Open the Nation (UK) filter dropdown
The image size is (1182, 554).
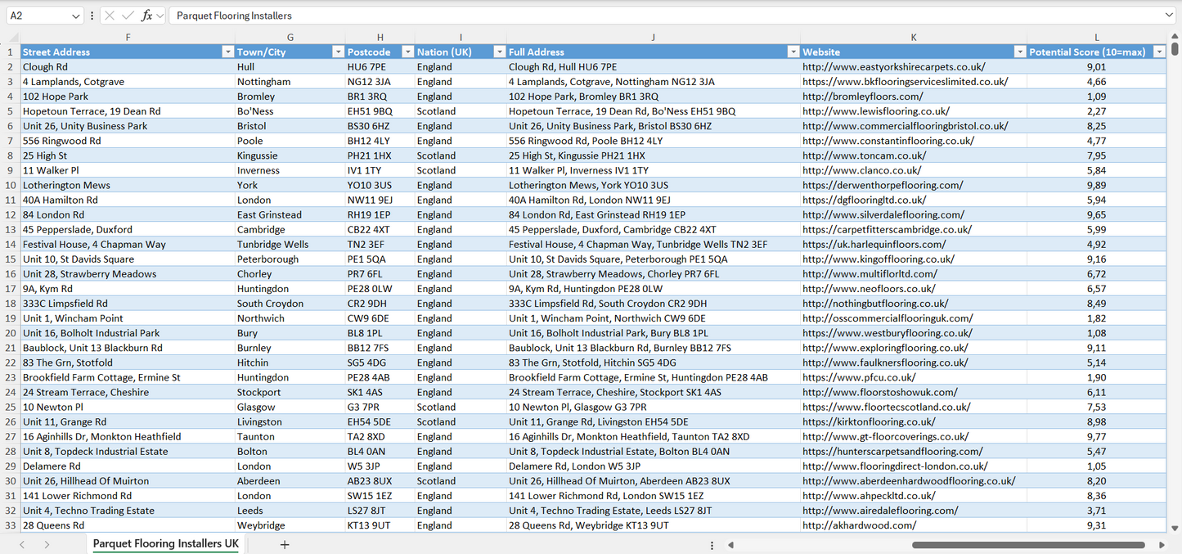click(x=499, y=52)
